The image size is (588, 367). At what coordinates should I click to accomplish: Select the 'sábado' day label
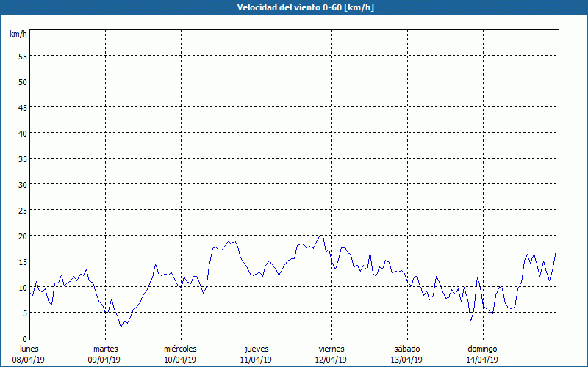click(x=406, y=349)
